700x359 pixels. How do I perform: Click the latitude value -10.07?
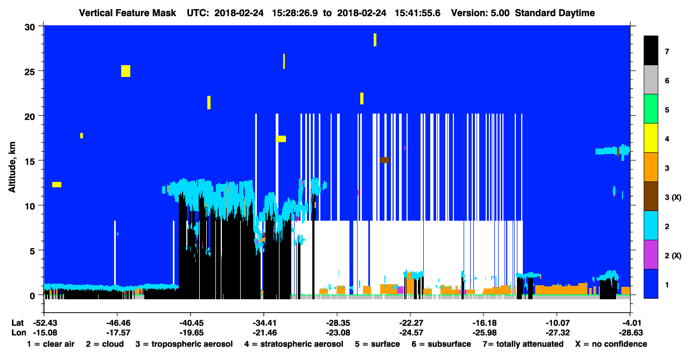557,322
